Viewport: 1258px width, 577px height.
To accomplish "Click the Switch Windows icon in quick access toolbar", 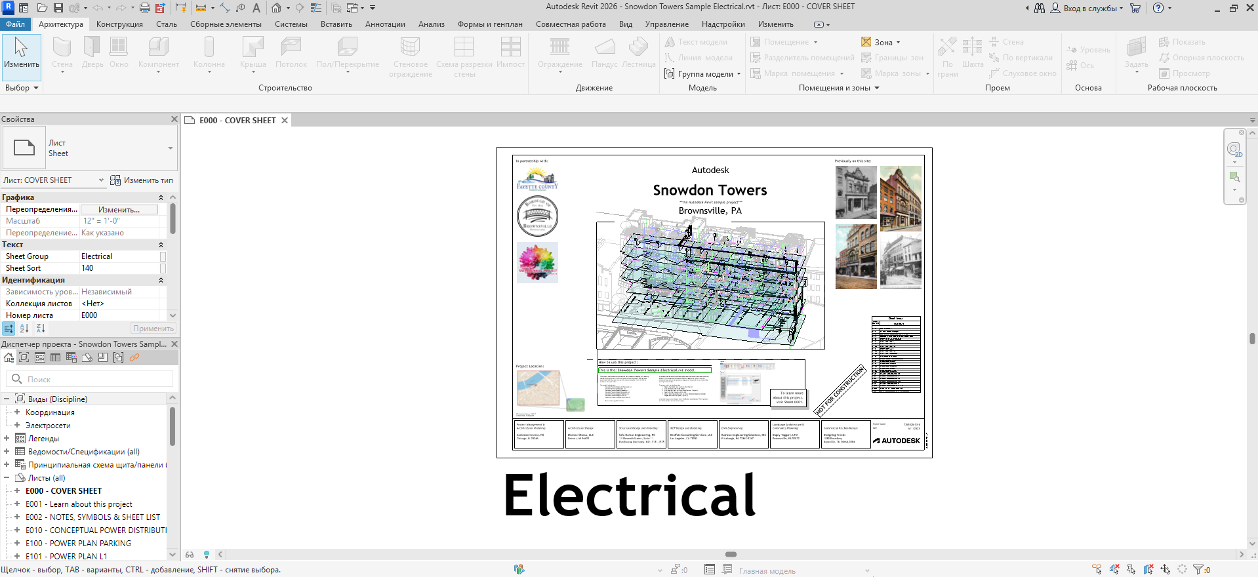I will [353, 8].
